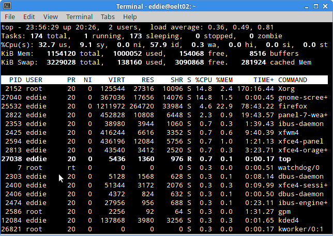Click the 174 total tasks value
Viewport: 333px width, 236px height.
[x=37, y=36]
